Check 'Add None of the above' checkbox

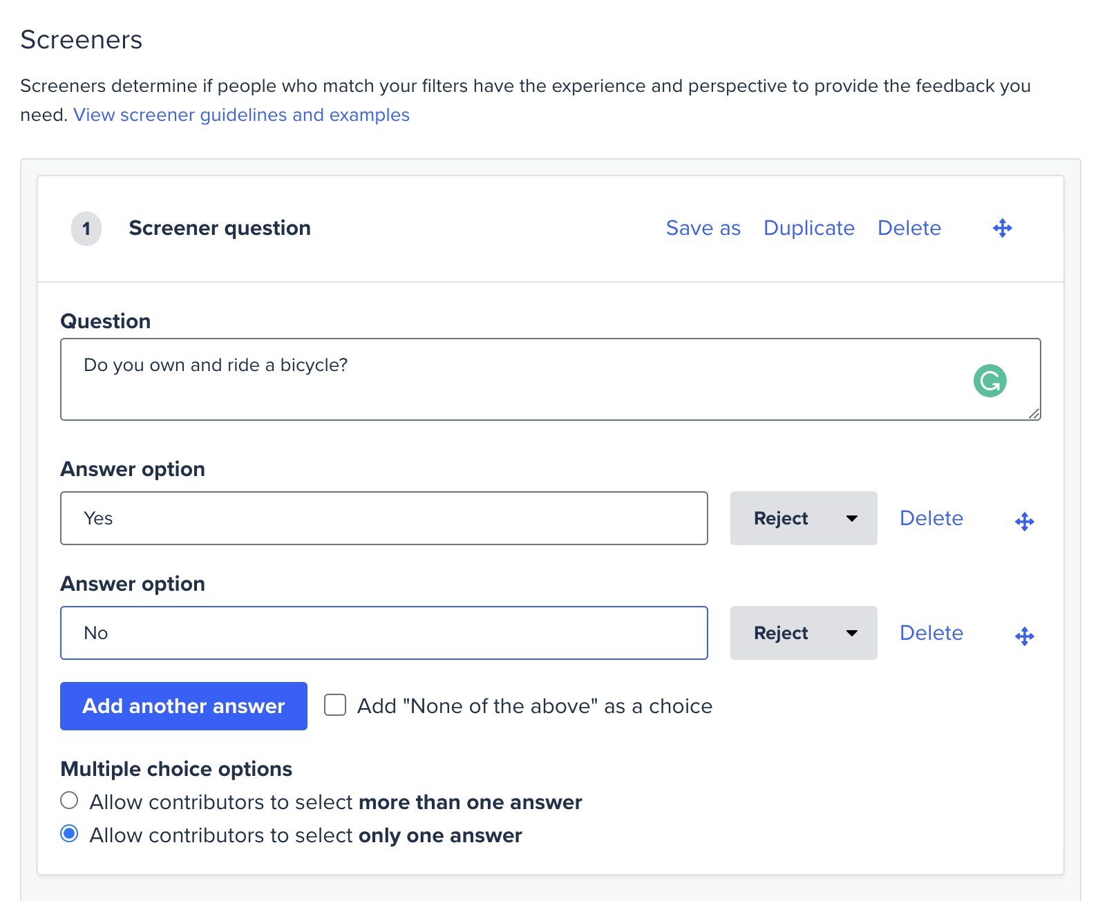(335, 705)
